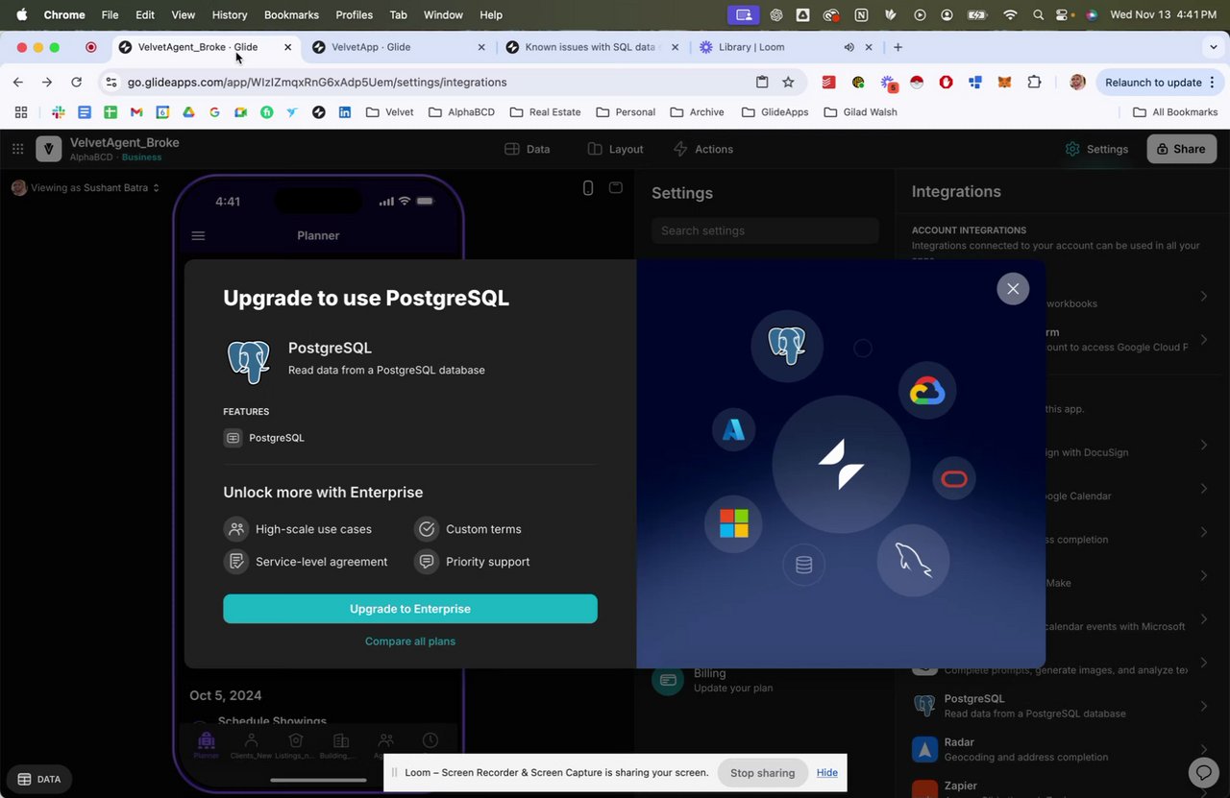This screenshot has width=1230, height=798.
Task: Expand the Make integration chevron
Action: pyautogui.click(x=1203, y=575)
